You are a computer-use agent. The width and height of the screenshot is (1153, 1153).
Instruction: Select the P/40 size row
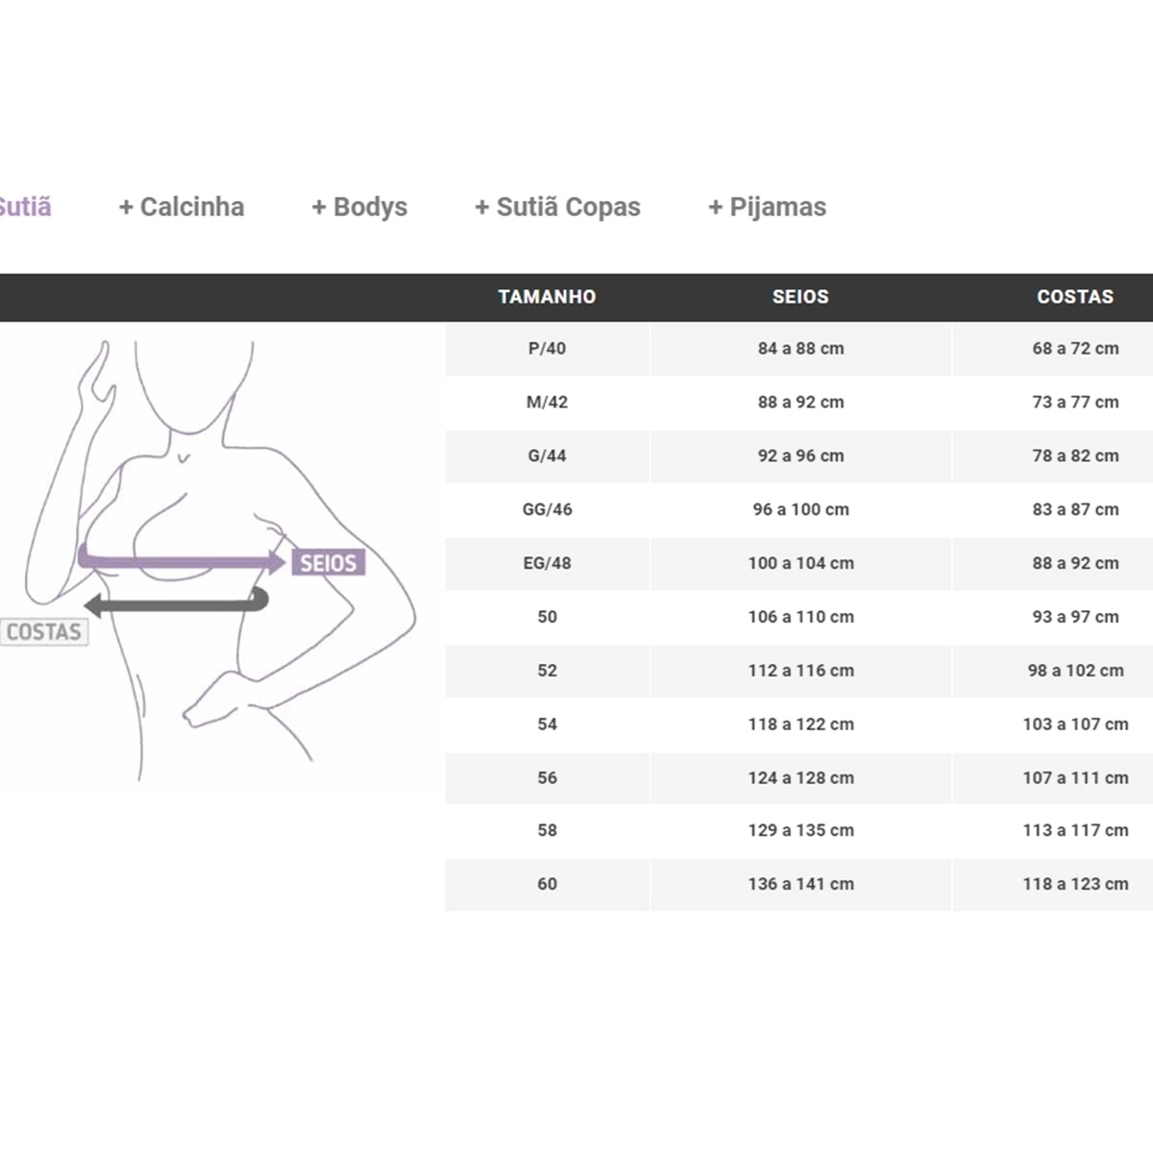click(x=798, y=349)
